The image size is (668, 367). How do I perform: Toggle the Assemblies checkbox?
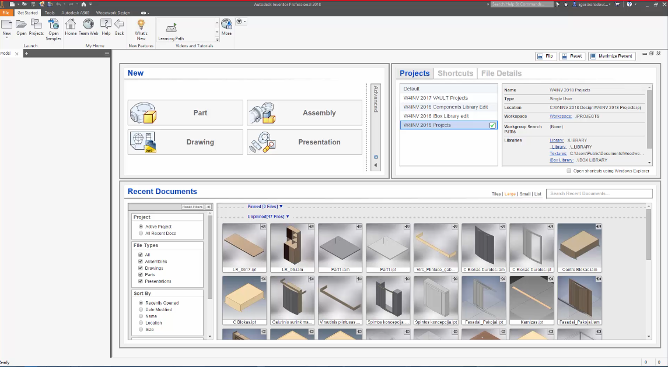pos(140,261)
